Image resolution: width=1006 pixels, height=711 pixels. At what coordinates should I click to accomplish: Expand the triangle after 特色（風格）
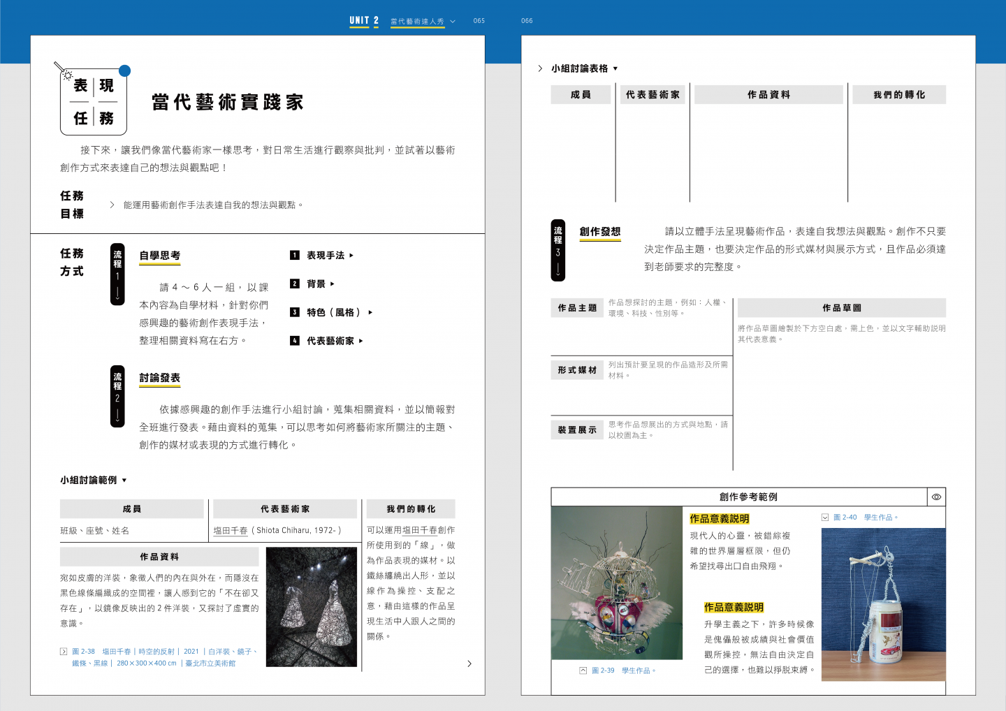point(370,313)
